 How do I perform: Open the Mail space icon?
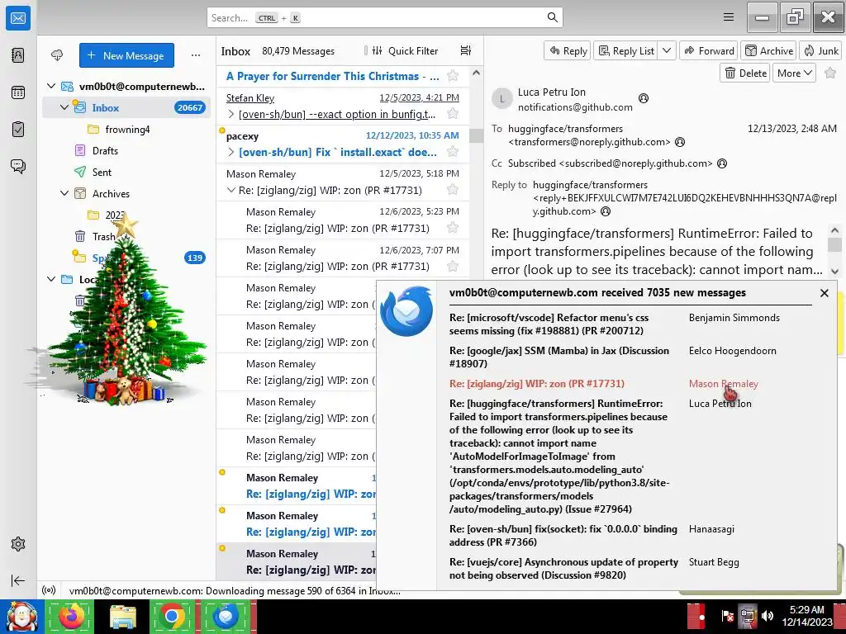point(18,18)
